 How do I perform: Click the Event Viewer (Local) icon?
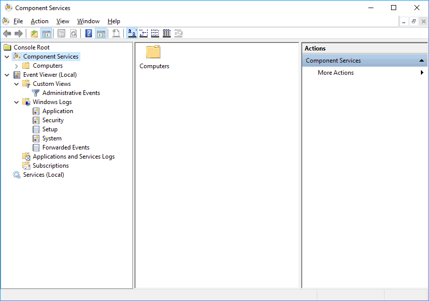(x=17, y=75)
